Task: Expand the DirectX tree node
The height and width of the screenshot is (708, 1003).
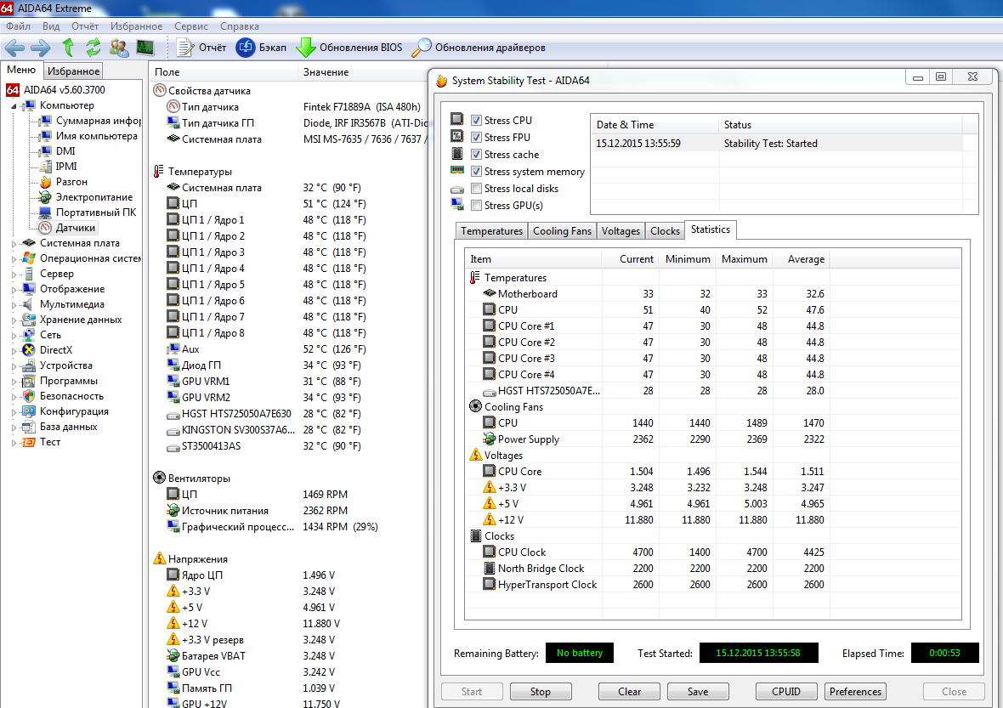Action: click(14, 351)
